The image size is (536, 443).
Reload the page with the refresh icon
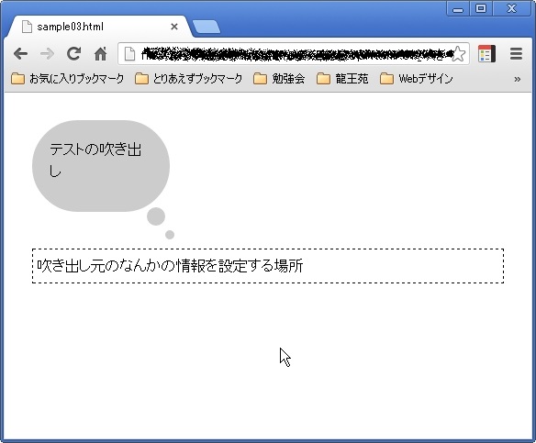point(73,53)
